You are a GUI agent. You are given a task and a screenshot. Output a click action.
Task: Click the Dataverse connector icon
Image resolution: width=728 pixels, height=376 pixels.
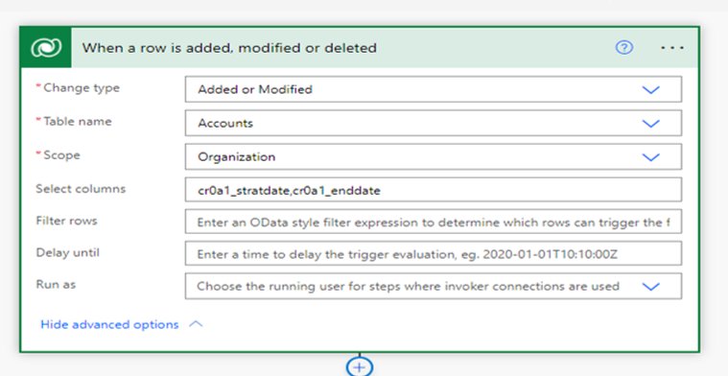coord(46,48)
